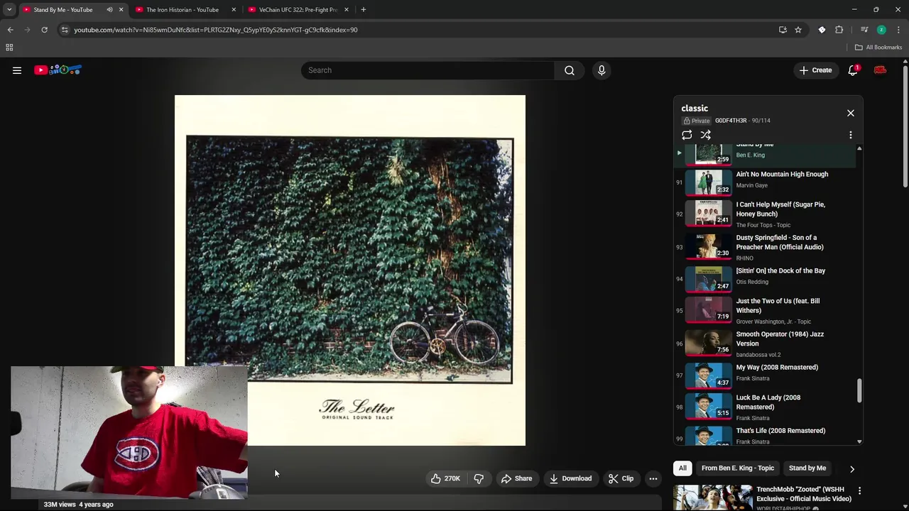Close Stand By Me browser tab

(x=121, y=10)
